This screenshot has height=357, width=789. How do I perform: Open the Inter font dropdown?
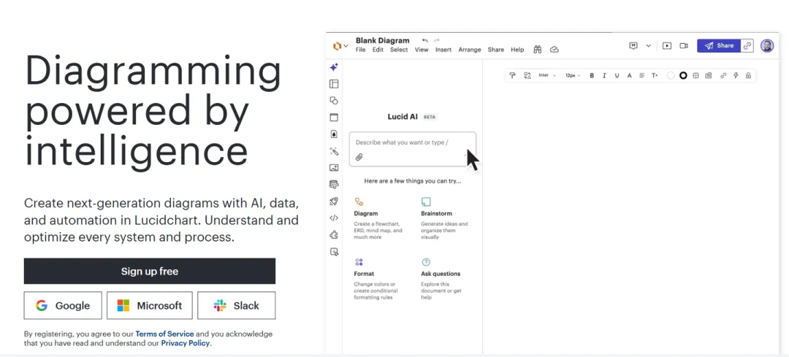point(547,75)
